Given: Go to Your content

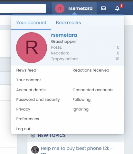Looking at the screenshot, I should [x=29, y=80].
